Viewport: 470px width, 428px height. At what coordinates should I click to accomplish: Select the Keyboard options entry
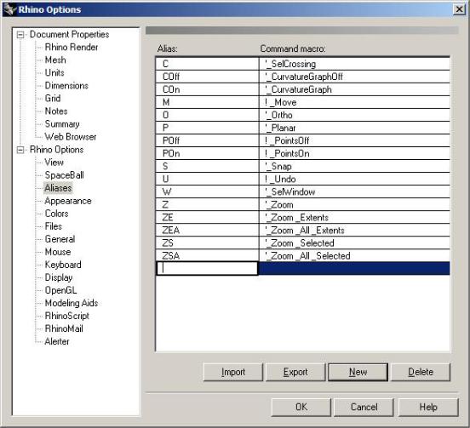pyautogui.click(x=63, y=265)
